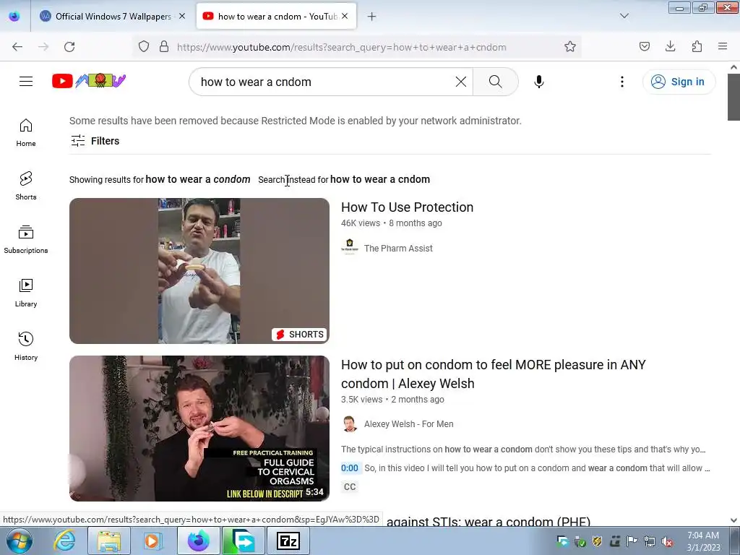
Task: Open Windows Media Player from taskbar
Action: tap(152, 541)
